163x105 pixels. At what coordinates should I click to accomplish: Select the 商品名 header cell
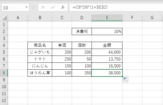tap(40, 45)
